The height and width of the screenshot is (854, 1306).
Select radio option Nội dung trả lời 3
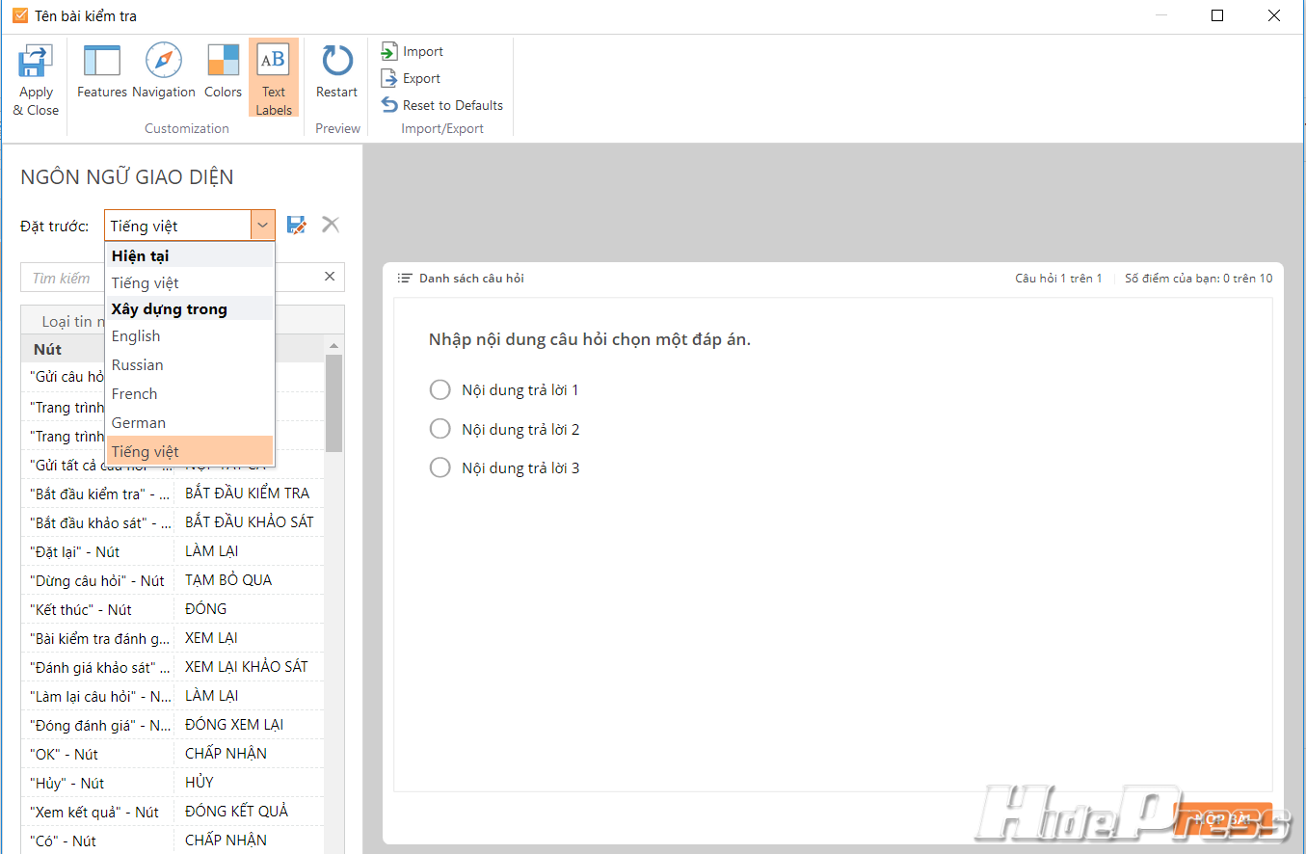pyautogui.click(x=440, y=468)
